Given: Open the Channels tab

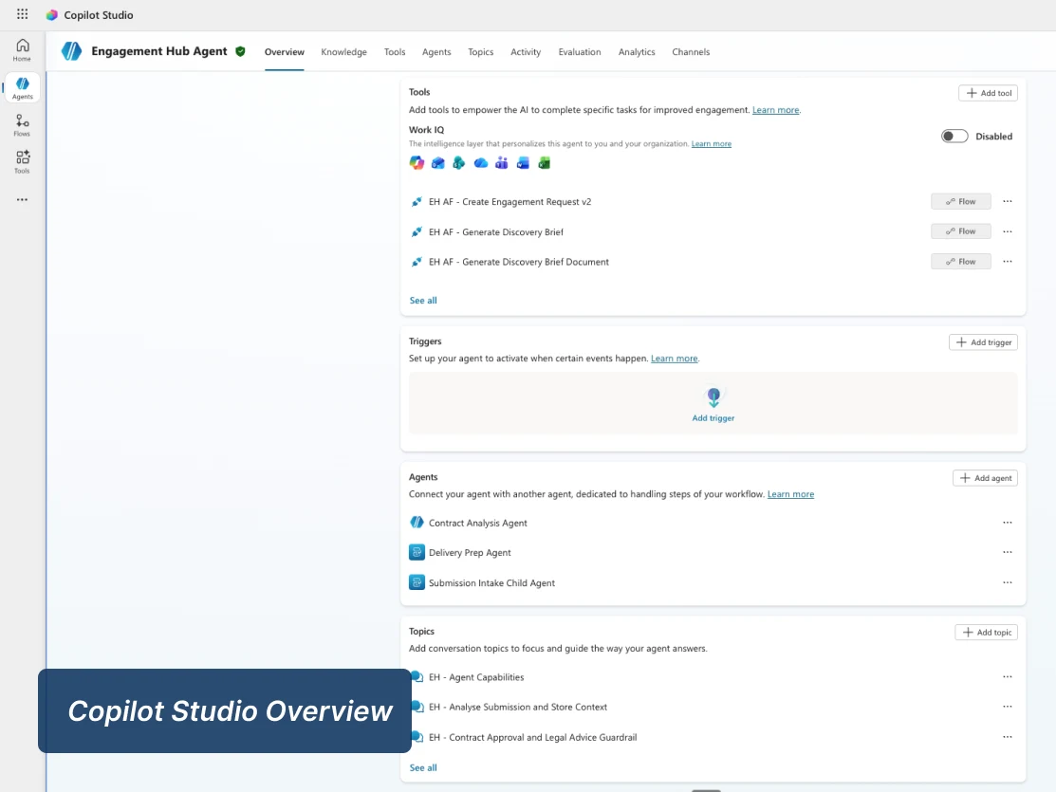Looking at the screenshot, I should pyautogui.click(x=691, y=52).
